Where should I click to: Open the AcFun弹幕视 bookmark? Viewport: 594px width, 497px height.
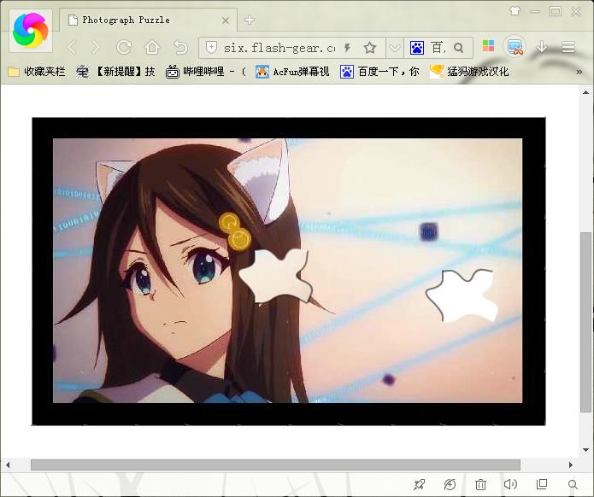point(292,72)
